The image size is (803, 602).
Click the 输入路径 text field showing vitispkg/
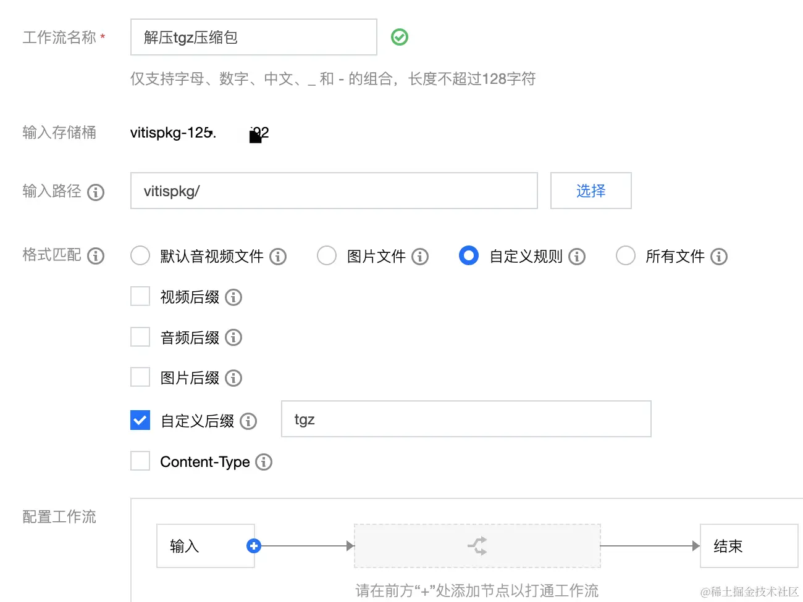point(334,191)
